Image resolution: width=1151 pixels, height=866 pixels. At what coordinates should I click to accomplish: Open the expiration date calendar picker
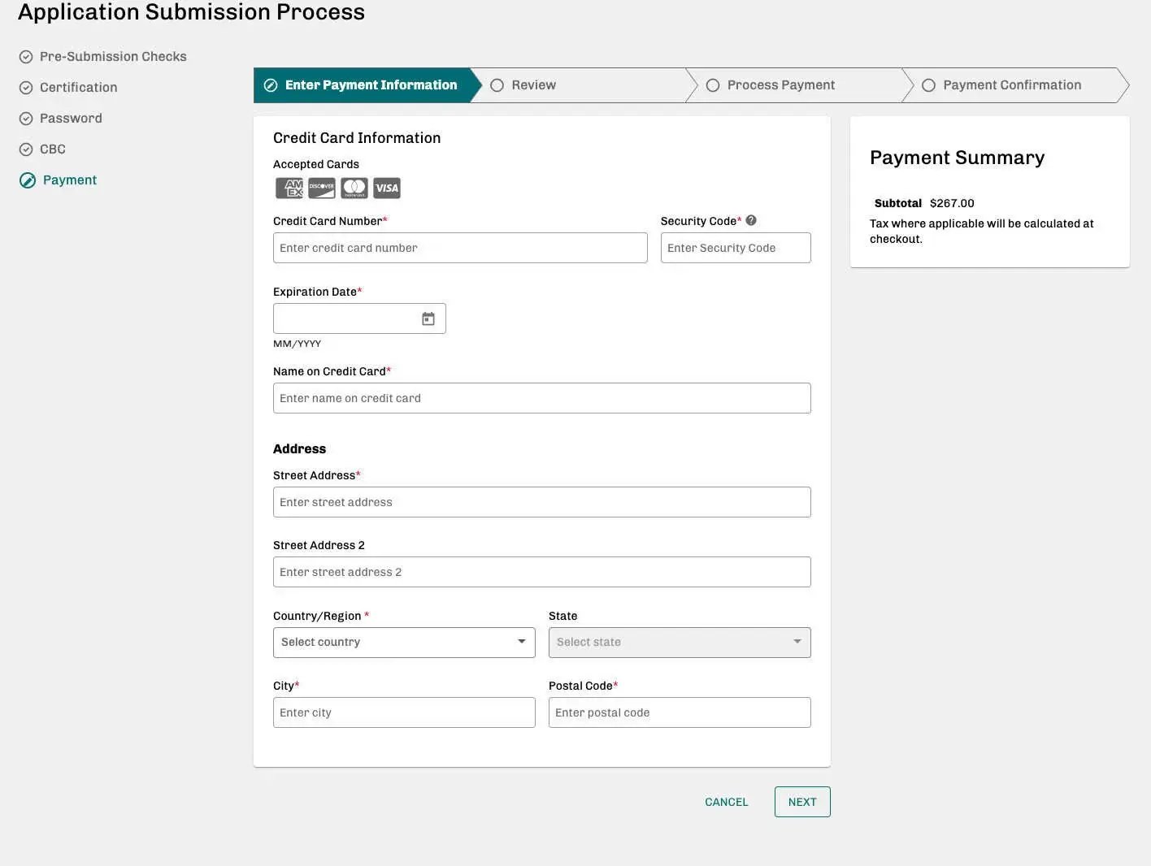[x=428, y=318]
